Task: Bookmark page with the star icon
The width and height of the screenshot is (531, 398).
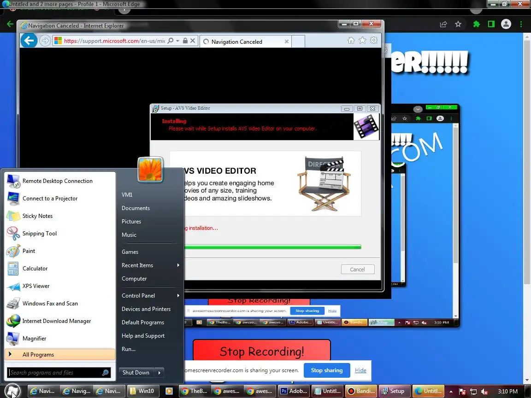Action: tap(458, 24)
